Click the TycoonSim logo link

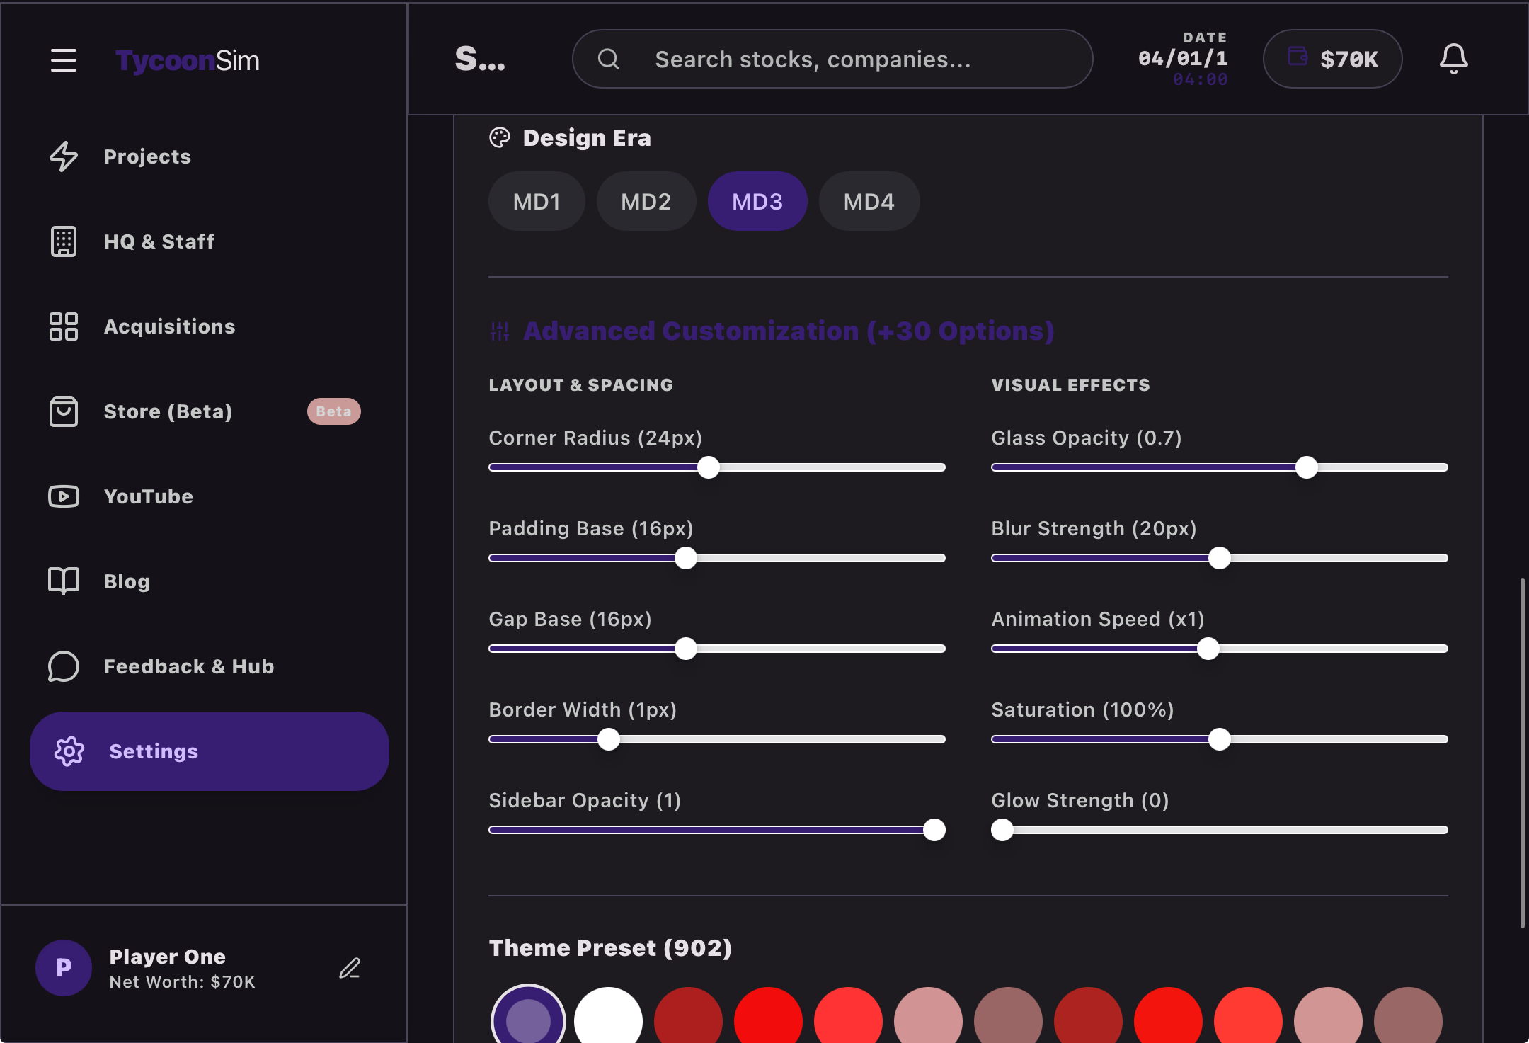[188, 60]
